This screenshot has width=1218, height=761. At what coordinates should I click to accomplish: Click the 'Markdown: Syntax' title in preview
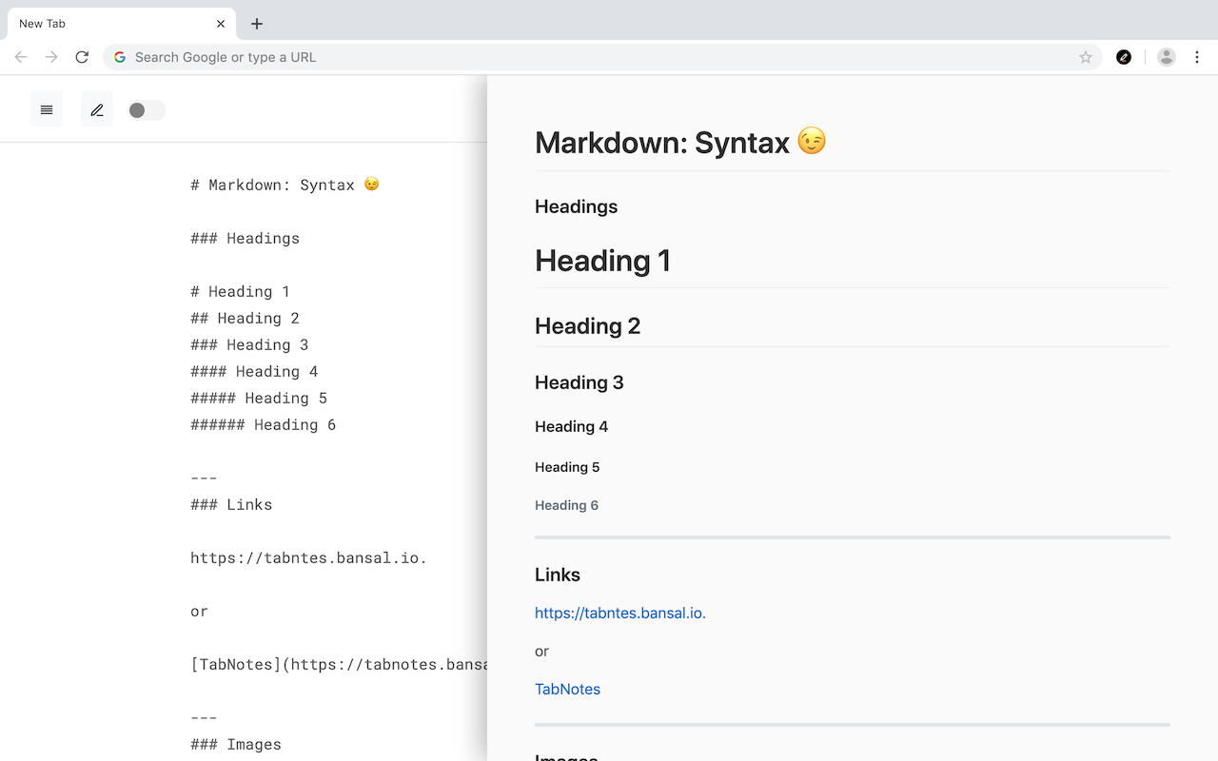(x=662, y=143)
